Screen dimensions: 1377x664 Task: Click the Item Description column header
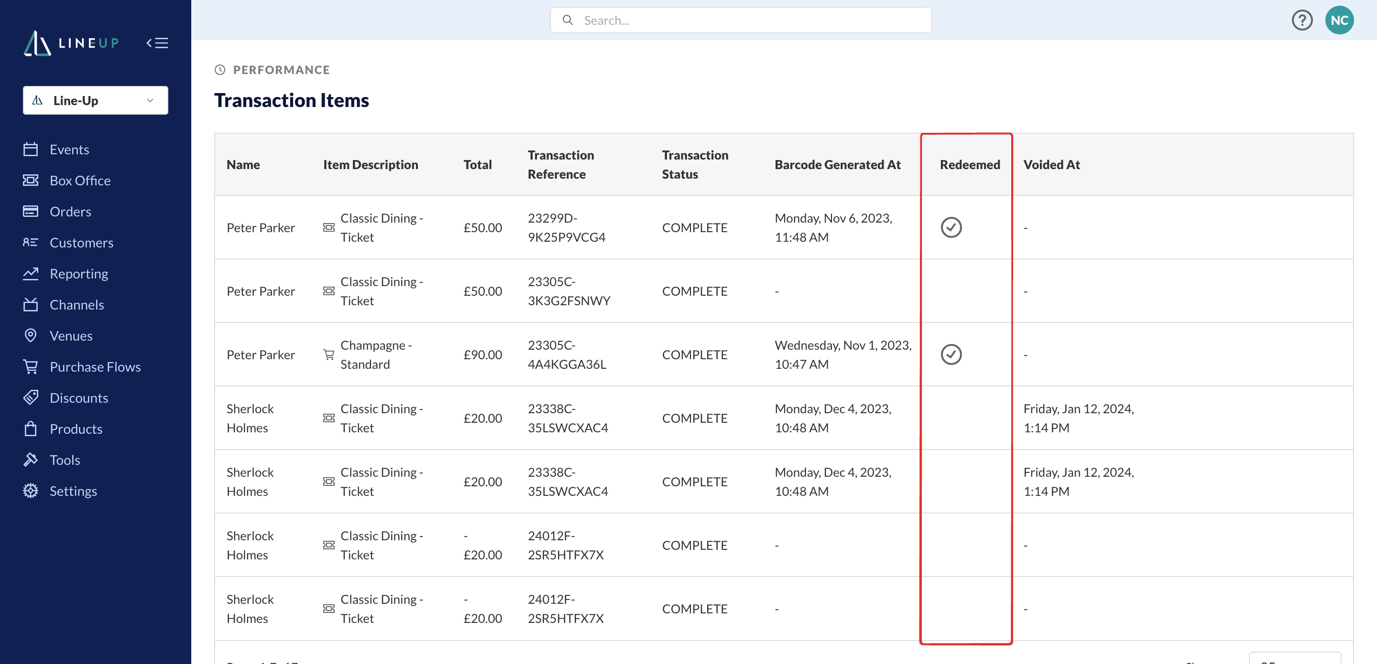pos(371,164)
